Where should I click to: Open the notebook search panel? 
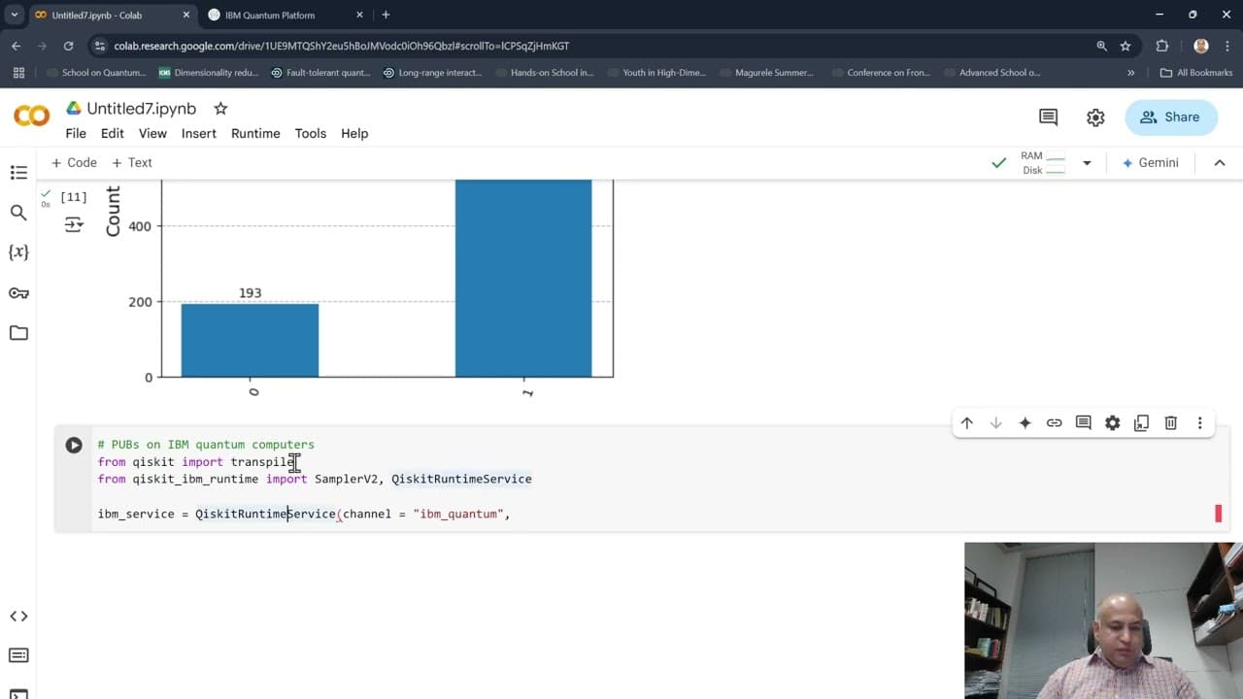pyautogui.click(x=18, y=212)
